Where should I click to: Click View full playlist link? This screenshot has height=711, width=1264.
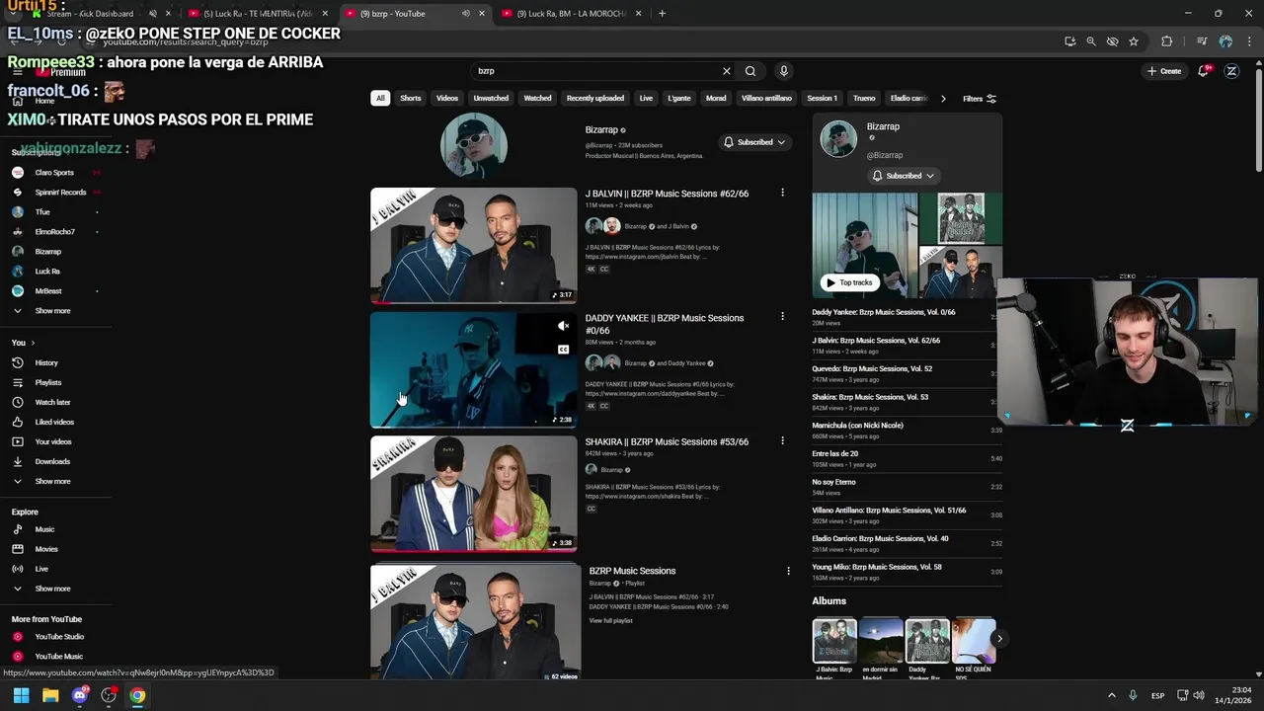pyautogui.click(x=610, y=621)
